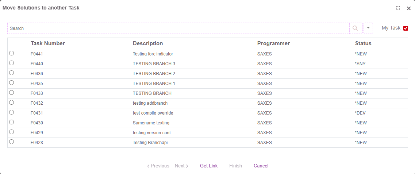The image size is (415, 174).
Task: Click the search magnifier icon
Action: 355,28
